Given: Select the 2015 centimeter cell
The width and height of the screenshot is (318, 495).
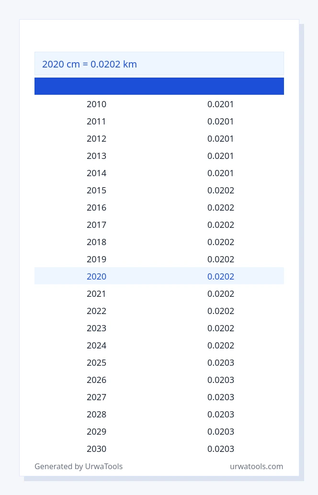Looking at the screenshot, I should [97, 191].
